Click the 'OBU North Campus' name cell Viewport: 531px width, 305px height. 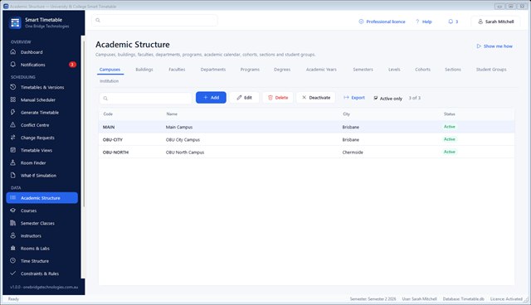tap(185, 152)
